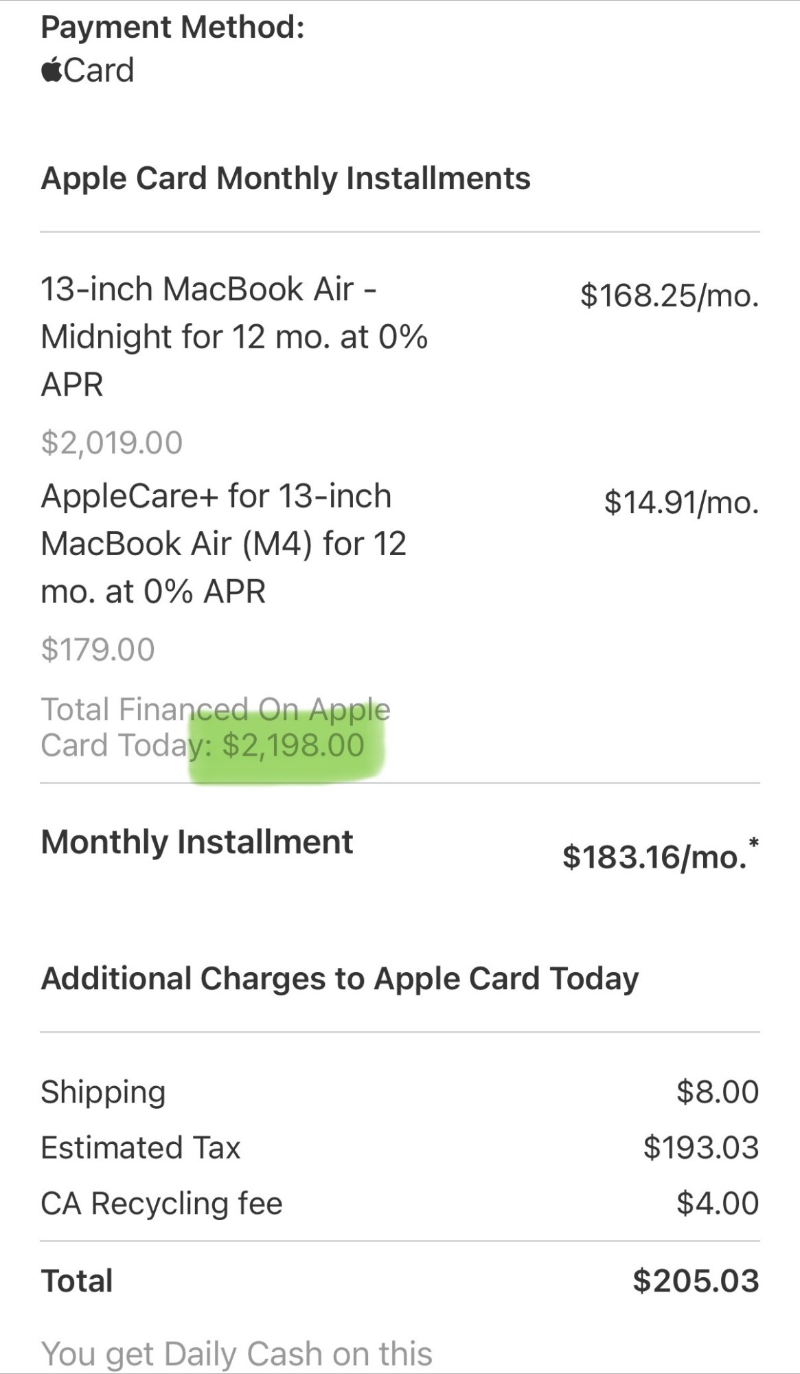800x1374 pixels.
Task: Click the Total $205.03 amount
Action: coord(696,1281)
